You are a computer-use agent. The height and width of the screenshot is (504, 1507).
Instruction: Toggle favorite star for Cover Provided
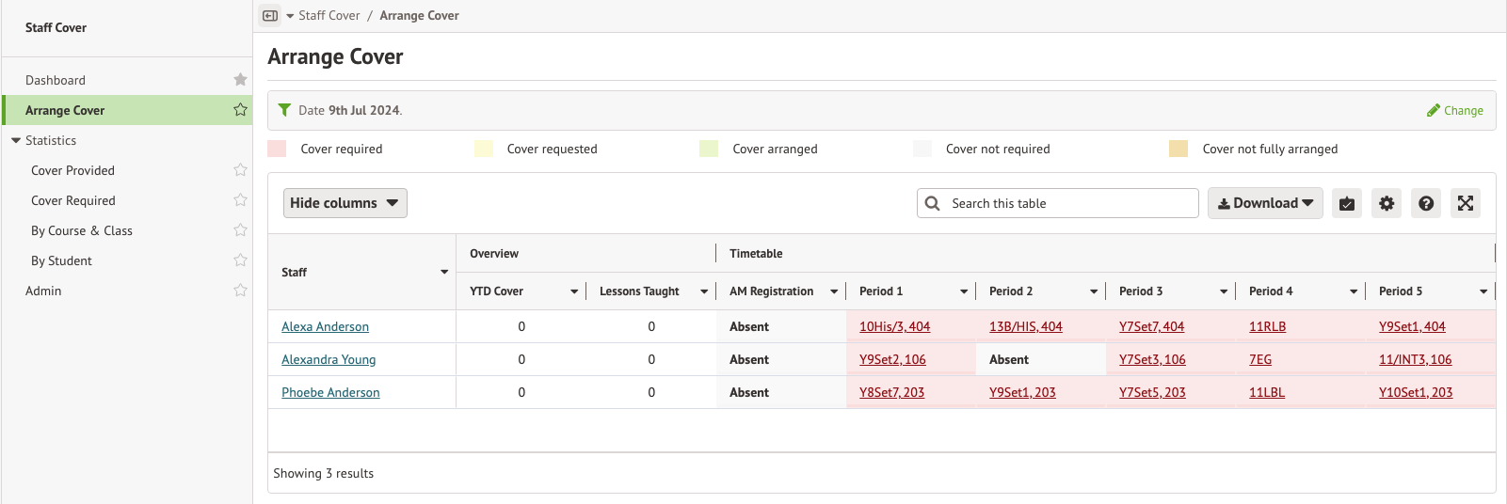tap(240, 170)
